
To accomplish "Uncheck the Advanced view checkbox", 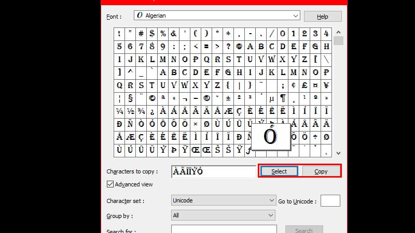I will pos(110,184).
